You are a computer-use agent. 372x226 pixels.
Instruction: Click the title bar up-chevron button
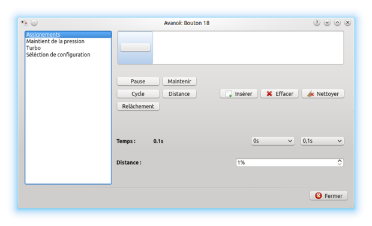click(x=337, y=23)
